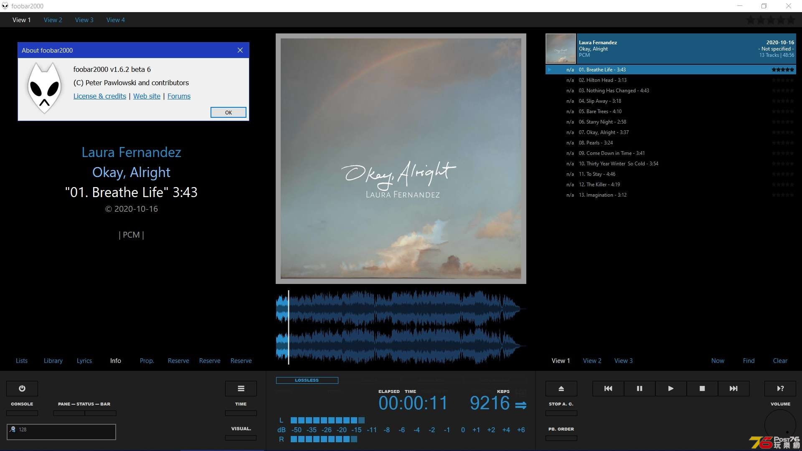Select track 12. The Killer - 4:19
The width and height of the screenshot is (802, 451).
coord(671,185)
